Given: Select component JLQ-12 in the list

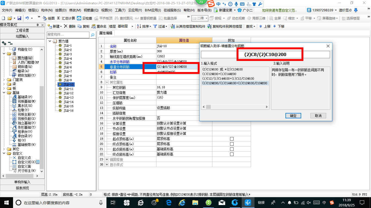Looking at the screenshot, I should [68, 93].
